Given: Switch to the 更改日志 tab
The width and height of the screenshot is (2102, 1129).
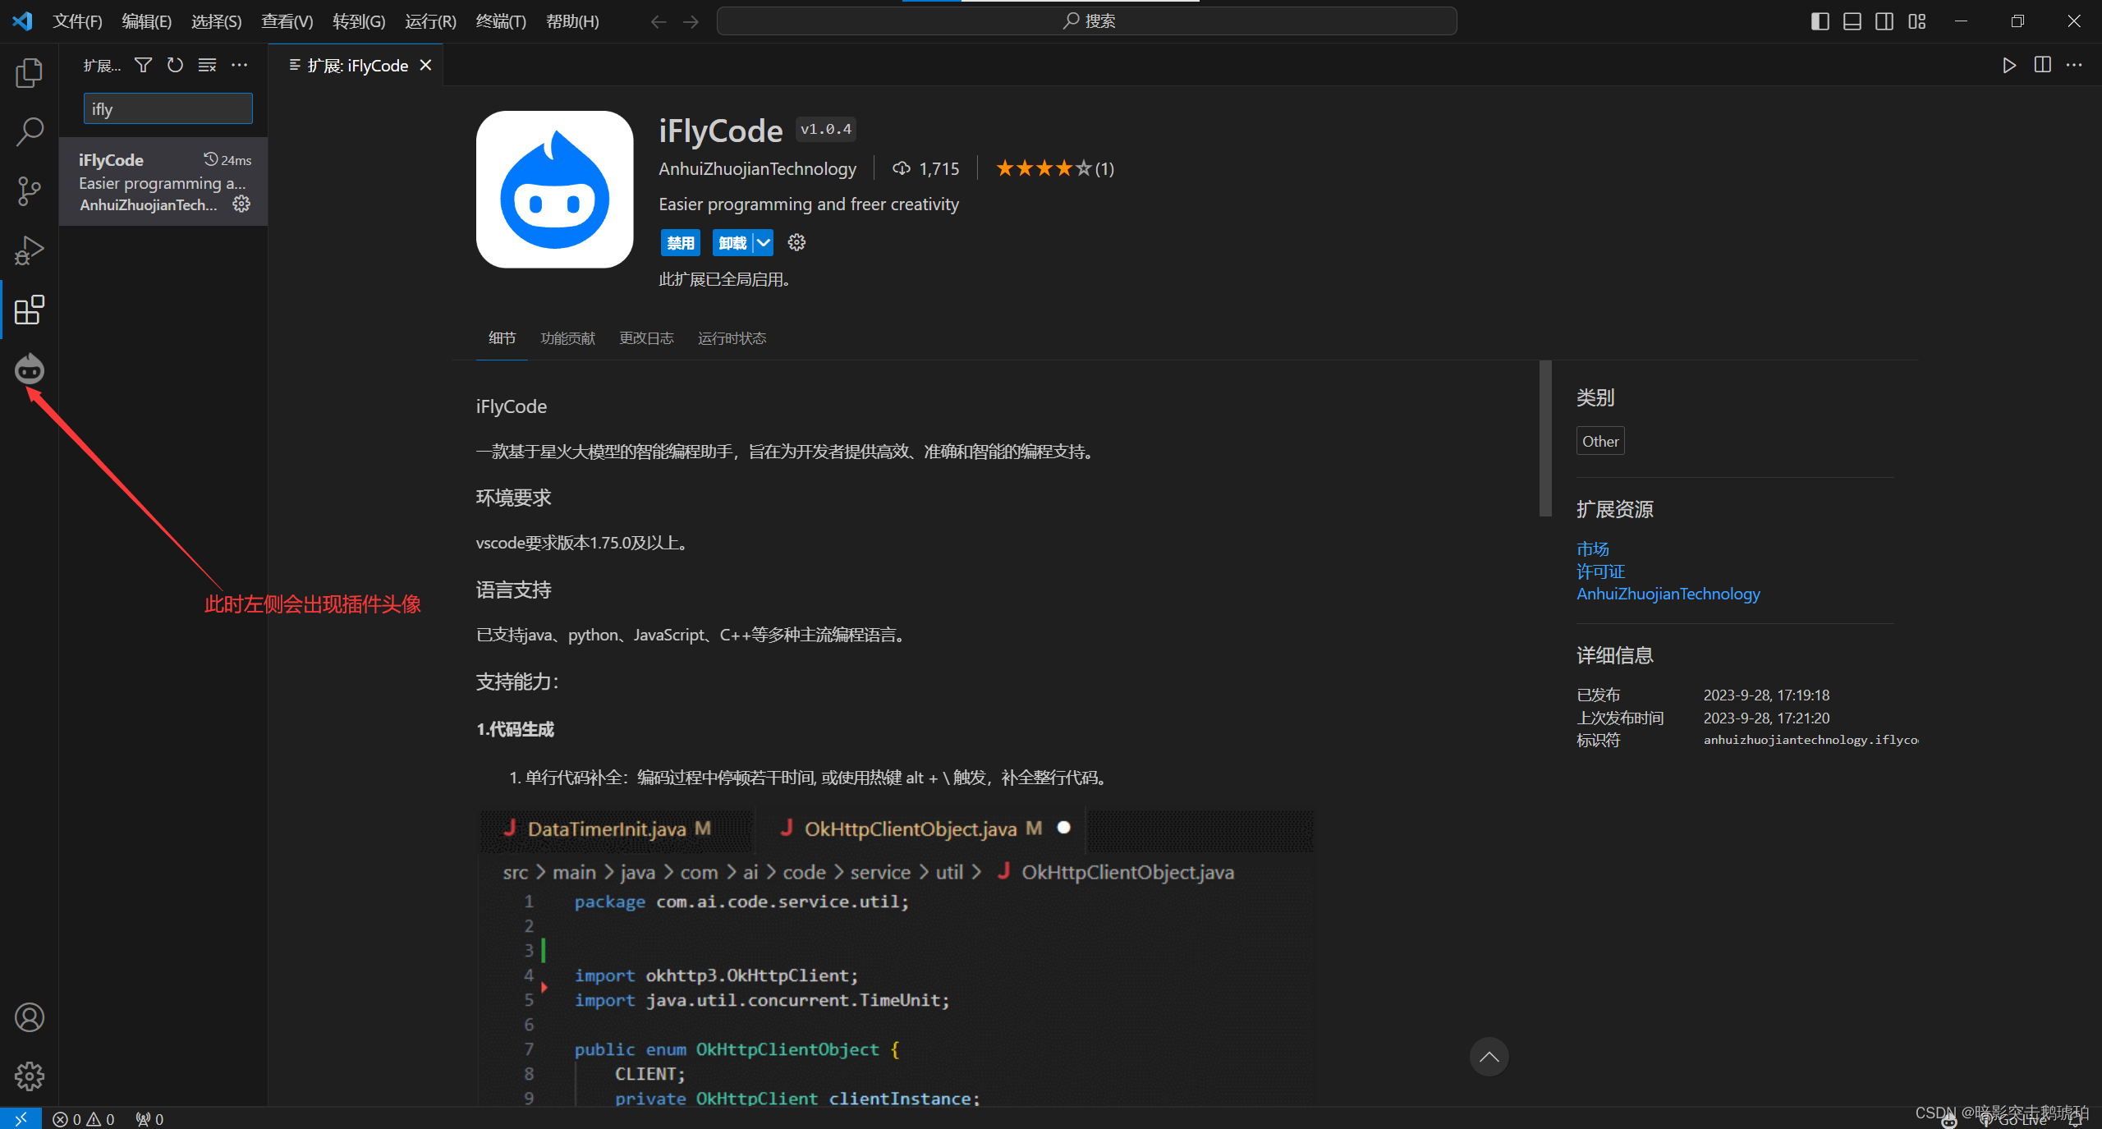Looking at the screenshot, I should [x=645, y=337].
